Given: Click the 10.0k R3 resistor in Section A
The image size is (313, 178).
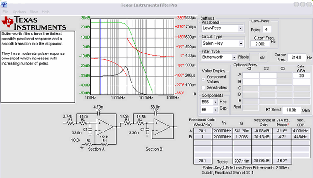Looking at the screenshot, I should [89, 144].
